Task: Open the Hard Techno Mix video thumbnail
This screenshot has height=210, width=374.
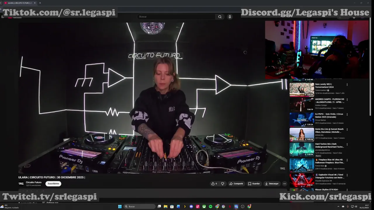Action: pos(302,149)
